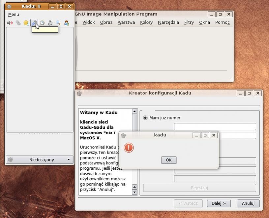Cancel the Kadu wizard with Anuluj
The height and width of the screenshot is (218, 269).
click(248, 203)
